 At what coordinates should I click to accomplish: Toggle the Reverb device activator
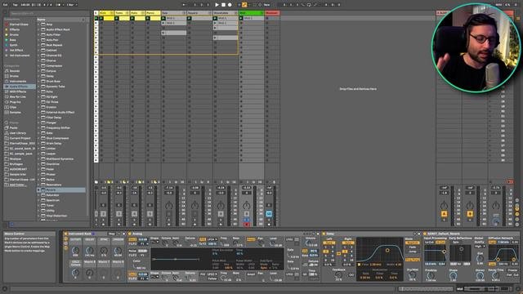pyautogui.click(x=425, y=234)
